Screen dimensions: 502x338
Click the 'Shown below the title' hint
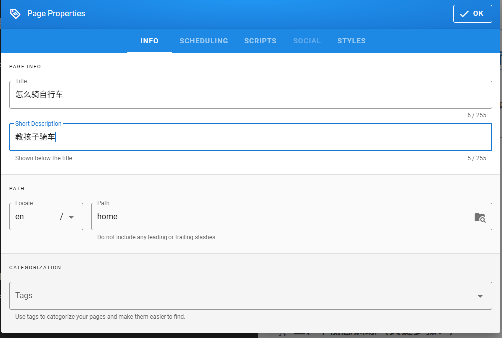44,158
